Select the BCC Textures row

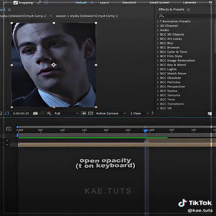click(x=169, y=95)
